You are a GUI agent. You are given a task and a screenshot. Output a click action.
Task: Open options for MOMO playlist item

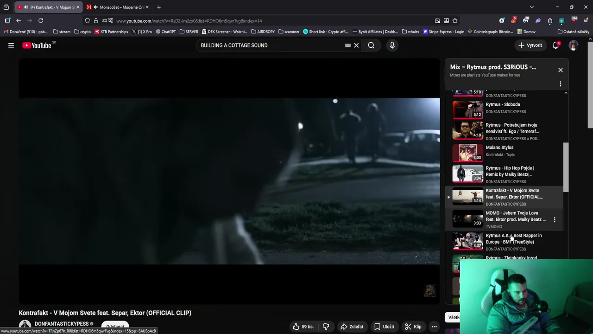pyautogui.click(x=555, y=219)
